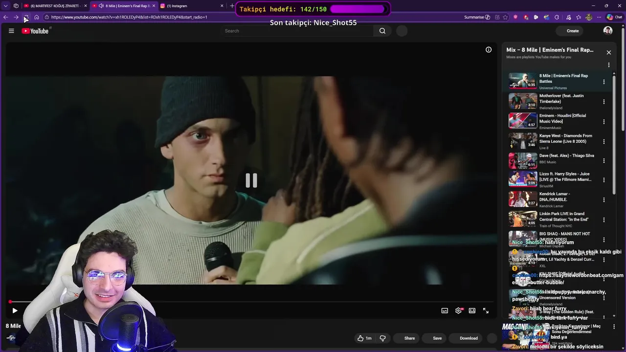The height and width of the screenshot is (352, 626).
Task: Click the video progress bar scrubber
Action: click(x=10, y=302)
